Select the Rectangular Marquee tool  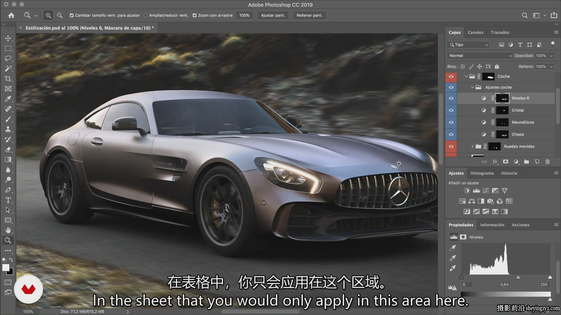(8, 48)
